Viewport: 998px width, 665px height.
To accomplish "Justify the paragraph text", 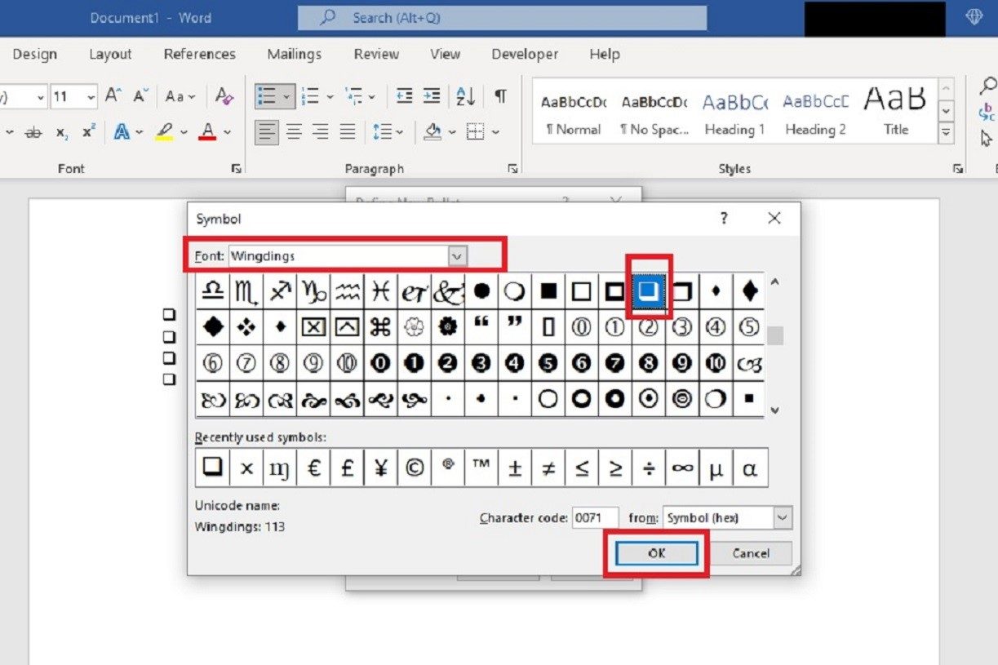I will (x=346, y=131).
